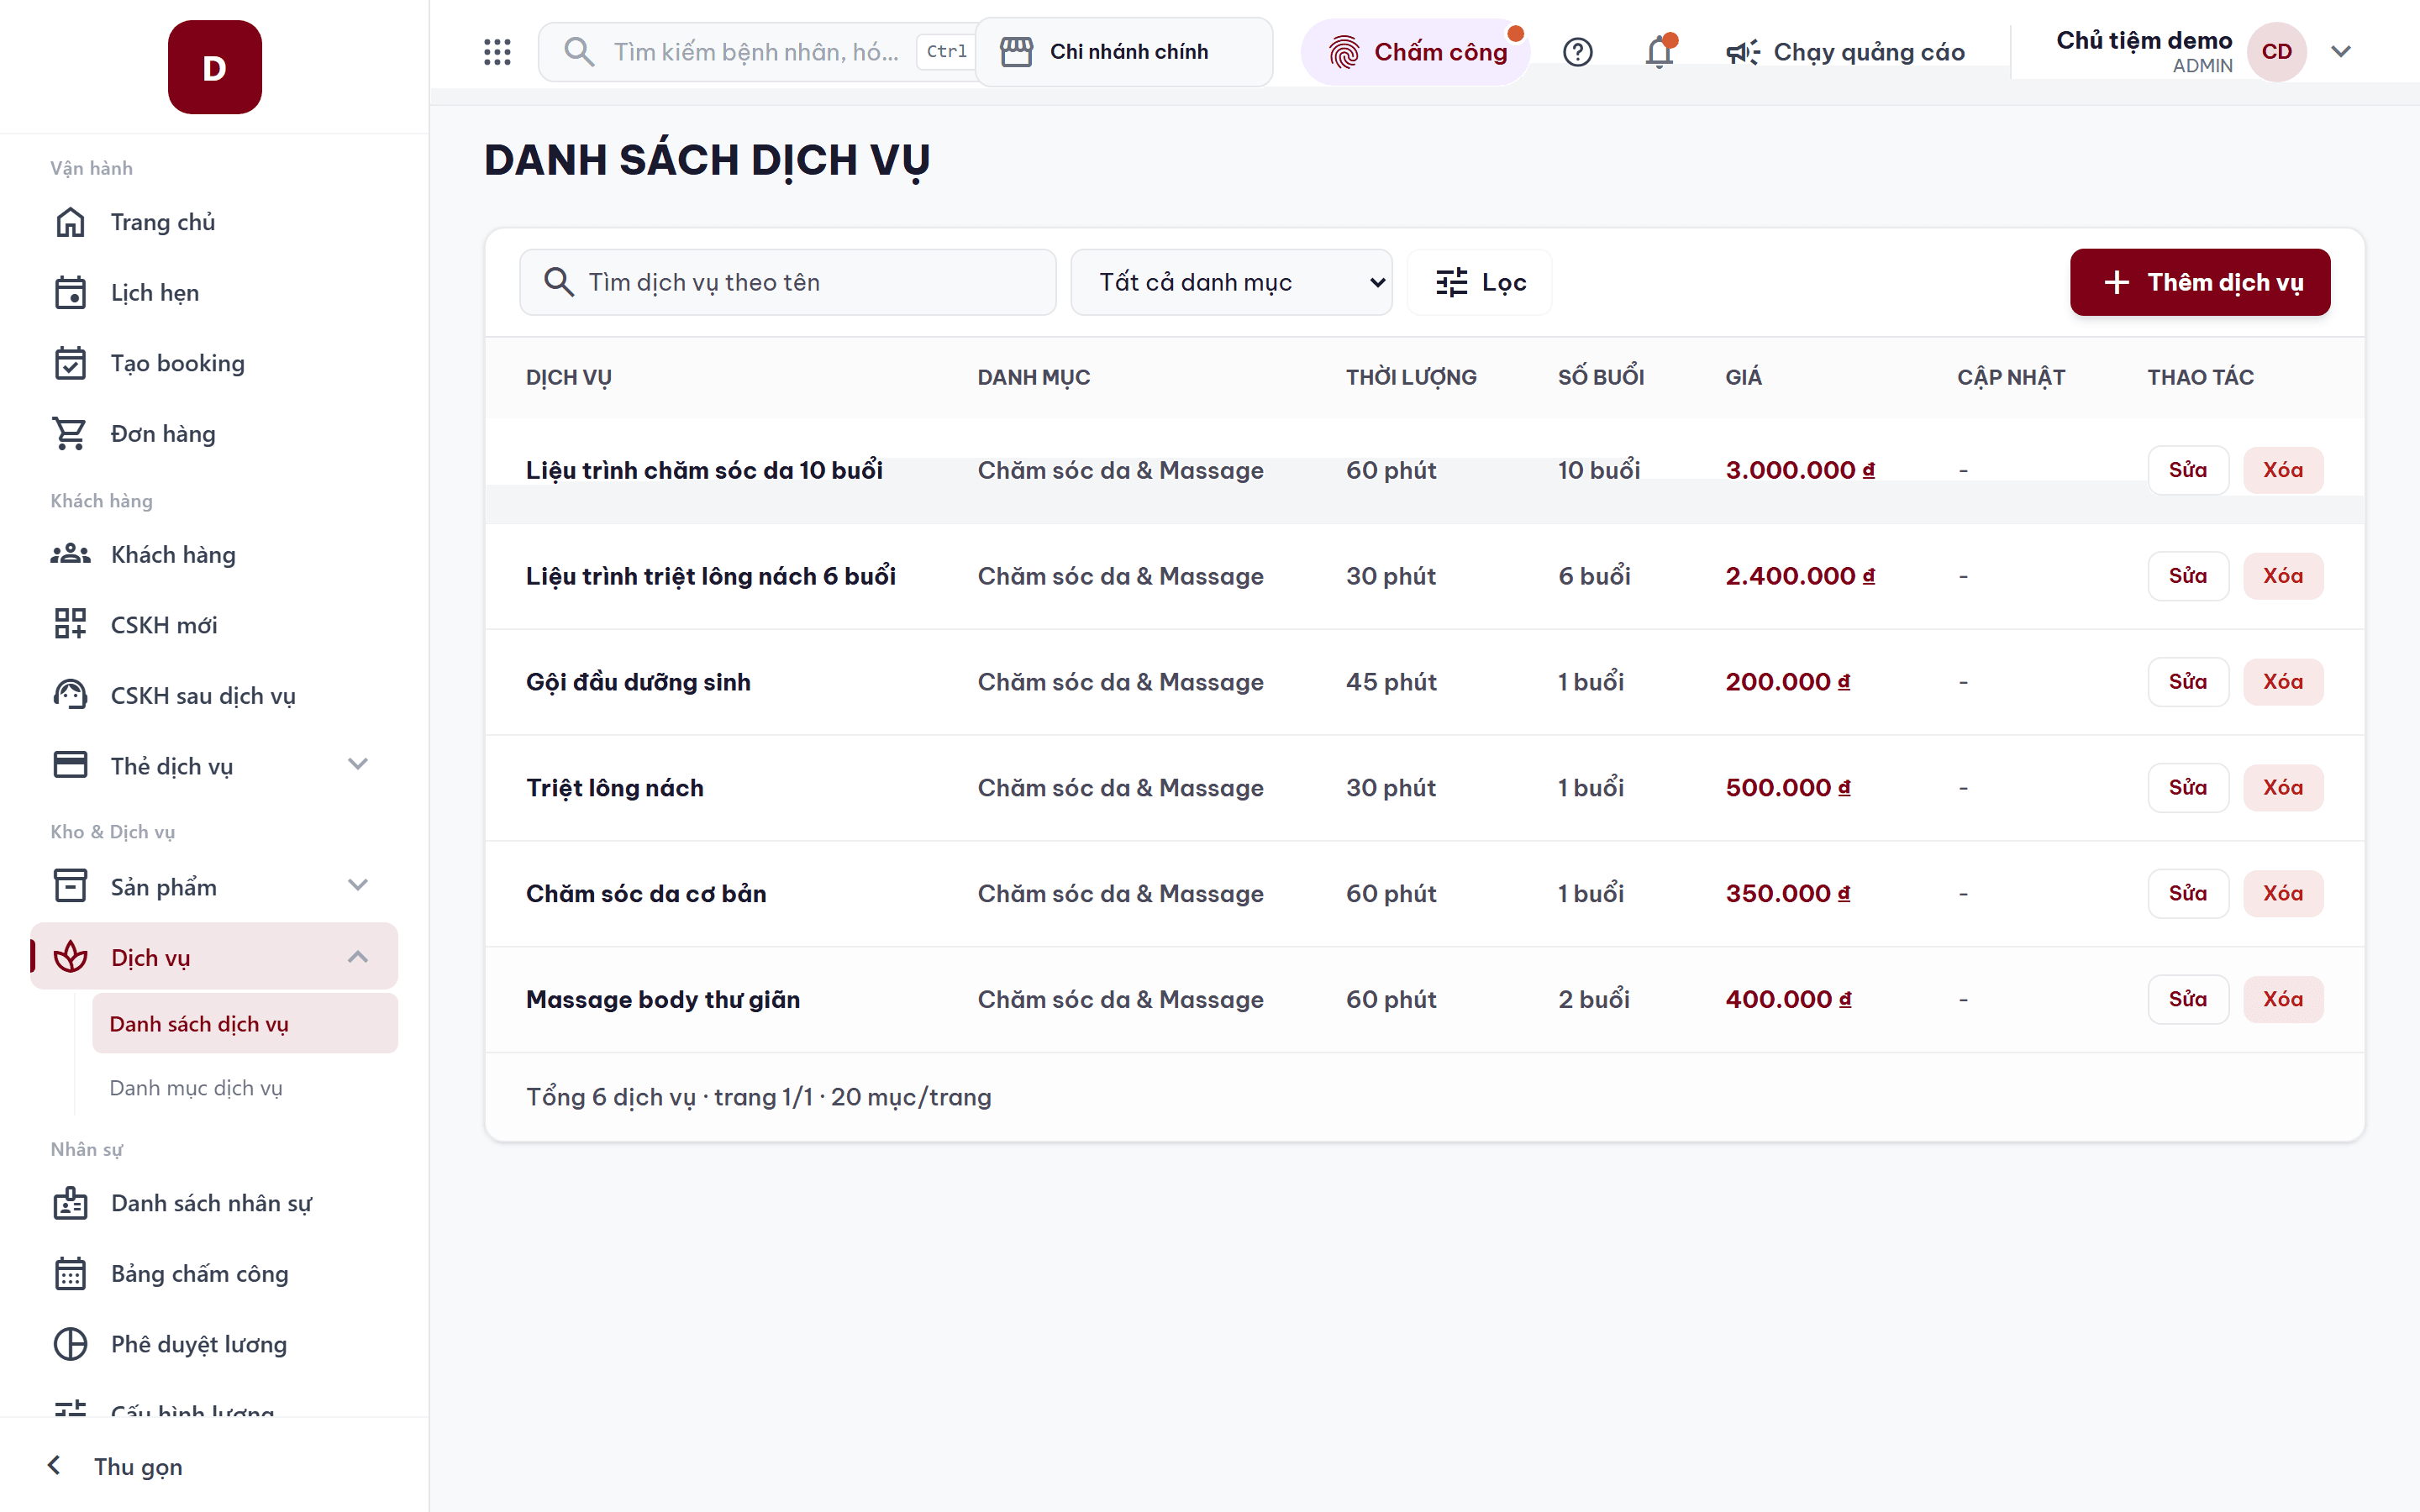Click price 2.400.000 đ cell
The height and width of the screenshot is (1512, 2420).
[x=1800, y=576]
